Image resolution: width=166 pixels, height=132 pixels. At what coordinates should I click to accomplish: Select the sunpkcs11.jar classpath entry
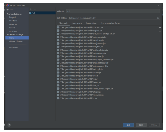click(84, 66)
